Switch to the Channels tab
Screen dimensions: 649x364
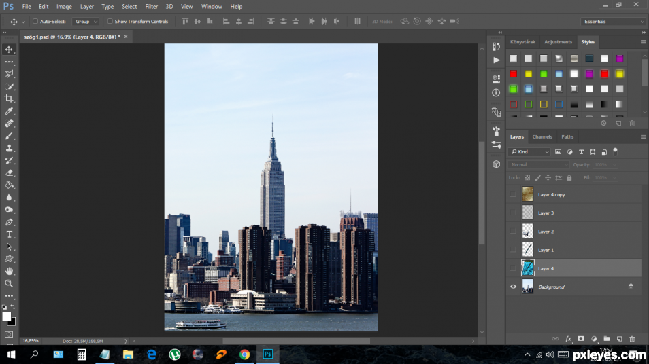click(542, 136)
